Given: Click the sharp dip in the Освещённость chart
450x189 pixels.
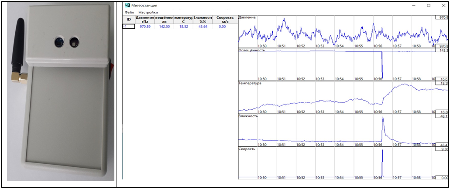Looking at the screenshot, I should pyautogui.click(x=382, y=65).
